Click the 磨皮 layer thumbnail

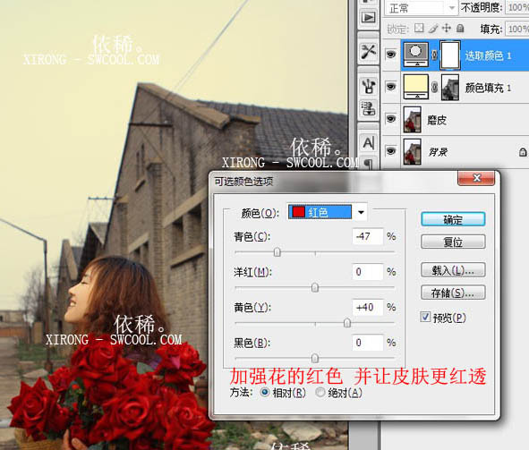click(x=413, y=119)
